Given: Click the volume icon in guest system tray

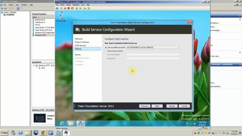Looking at the screenshot, I should (195, 124).
